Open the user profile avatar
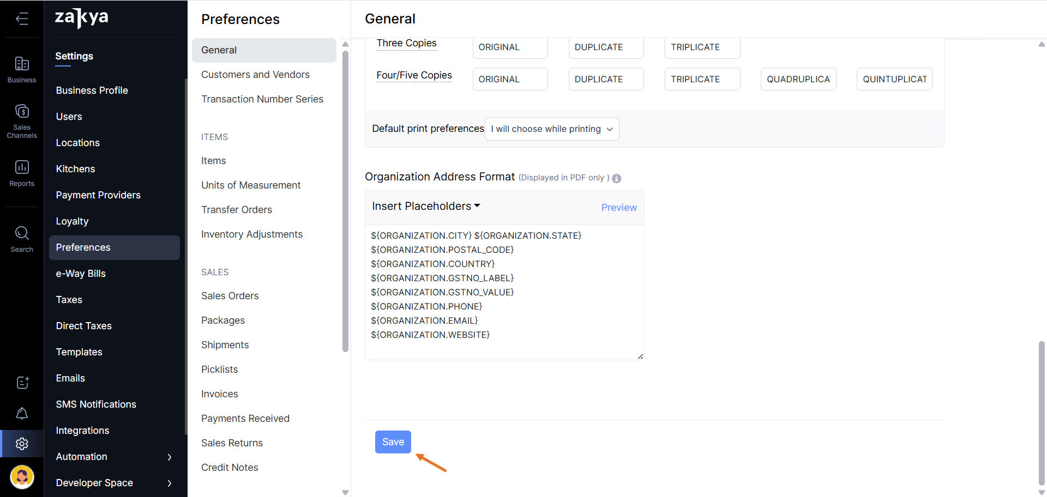 point(22,477)
